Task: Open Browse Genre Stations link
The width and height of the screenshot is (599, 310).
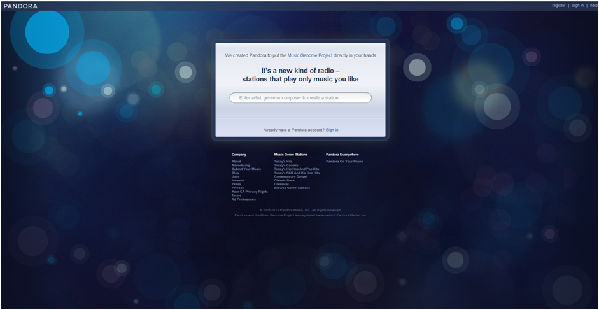Action: [292, 188]
